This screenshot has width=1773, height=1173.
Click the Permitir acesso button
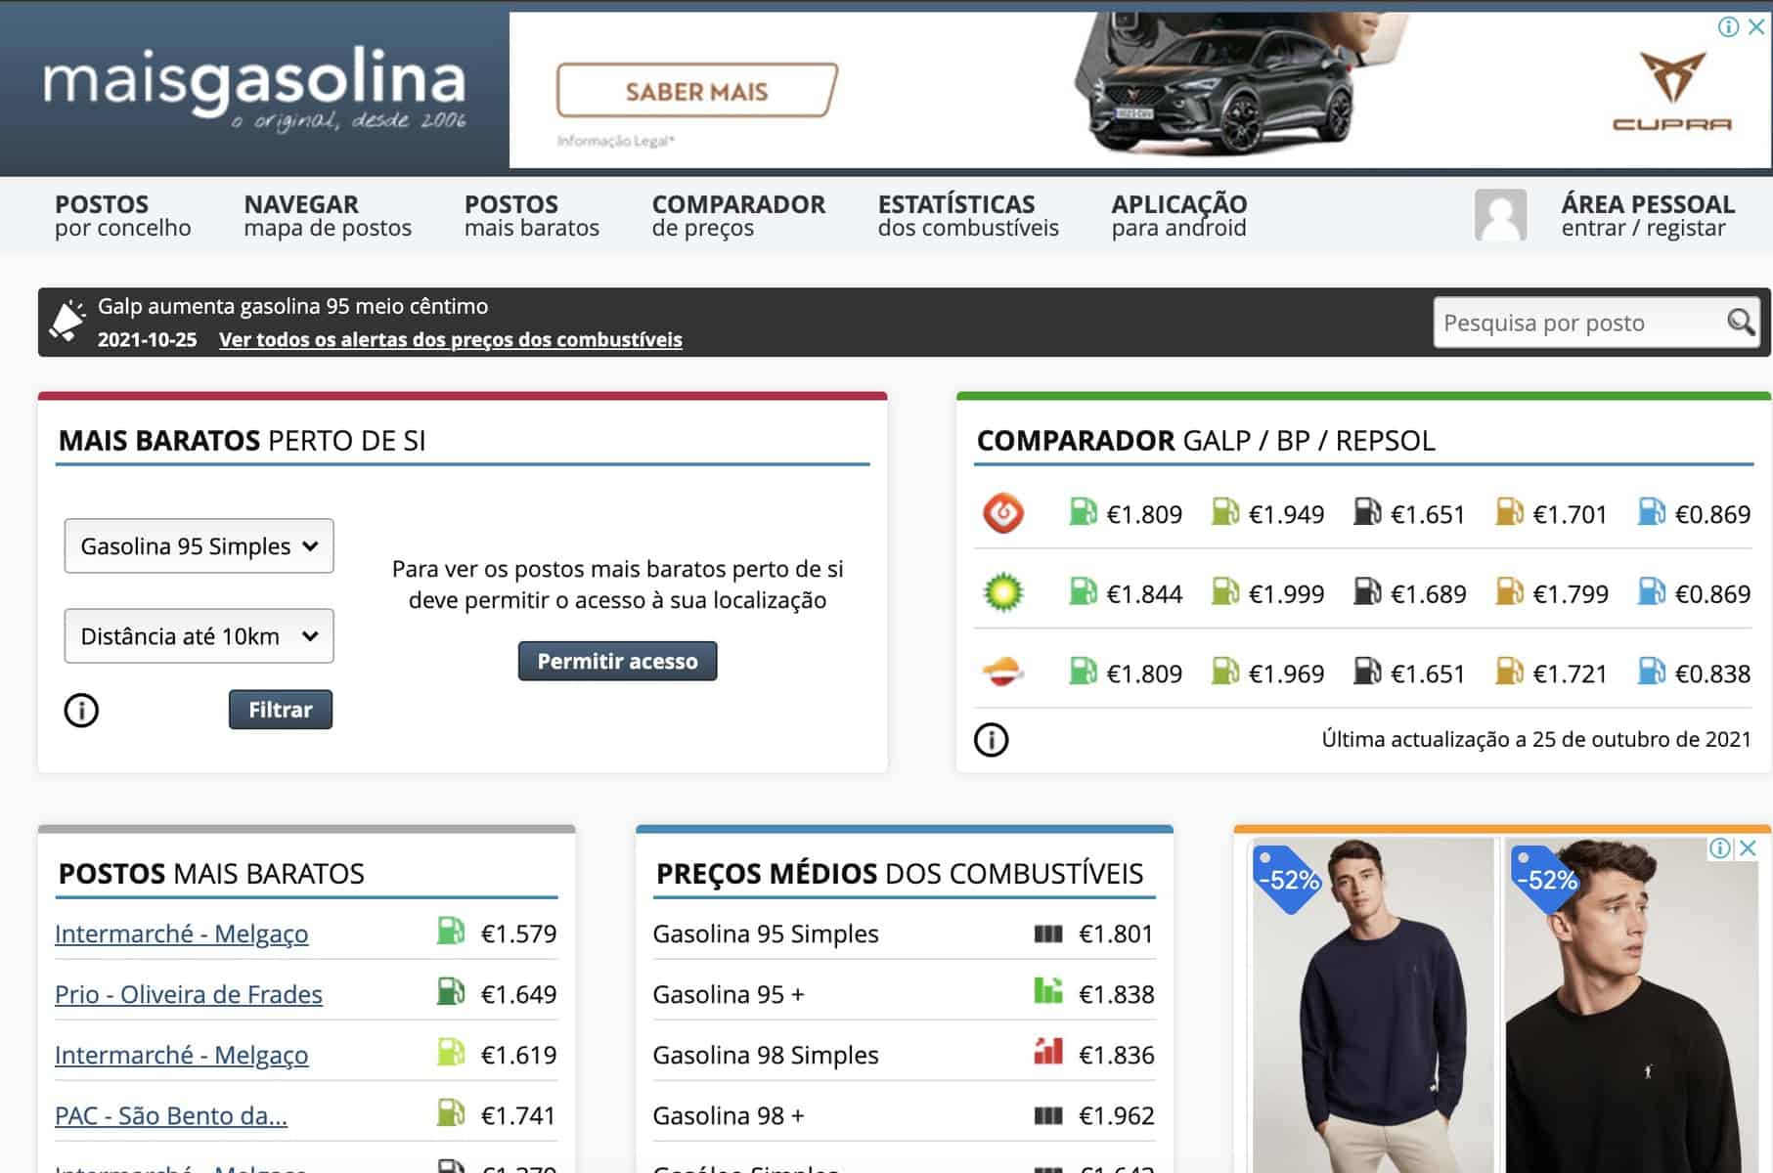[x=617, y=661]
